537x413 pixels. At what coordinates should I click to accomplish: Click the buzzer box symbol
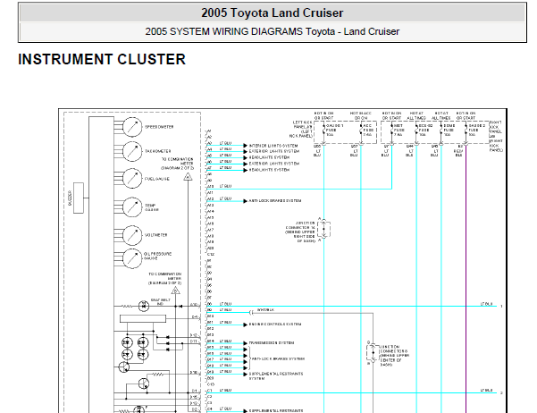(x=79, y=198)
